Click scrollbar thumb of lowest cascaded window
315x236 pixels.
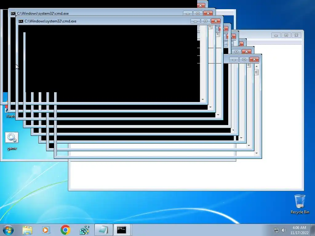(x=257, y=72)
